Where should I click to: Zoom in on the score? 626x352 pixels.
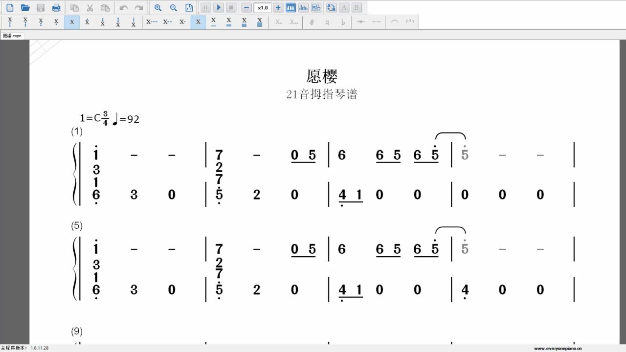click(x=158, y=7)
